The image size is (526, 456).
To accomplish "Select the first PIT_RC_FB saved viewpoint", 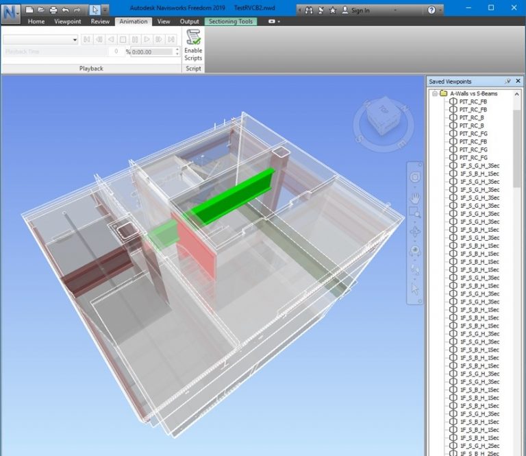I will (473, 101).
